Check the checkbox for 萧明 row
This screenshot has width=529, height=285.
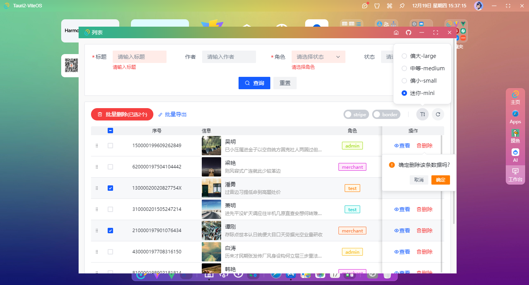110,209
